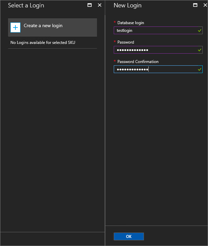Viewport: 208px width, 246px height.
Task: Close the Select a Login blade
Action: pos(100,5)
